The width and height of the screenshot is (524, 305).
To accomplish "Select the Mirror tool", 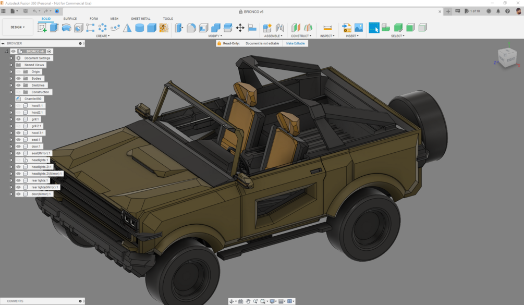I will click(127, 28).
